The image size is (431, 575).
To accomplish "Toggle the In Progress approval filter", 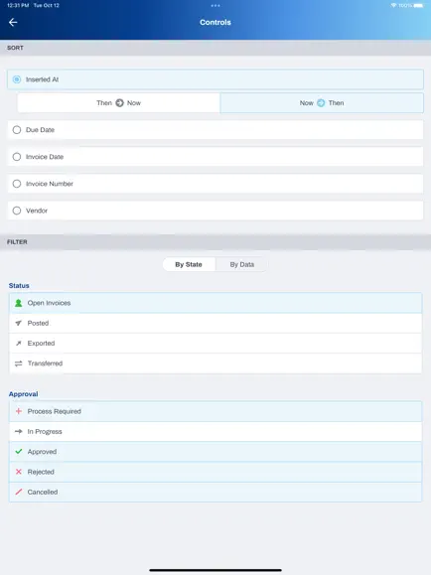I will [215, 432].
